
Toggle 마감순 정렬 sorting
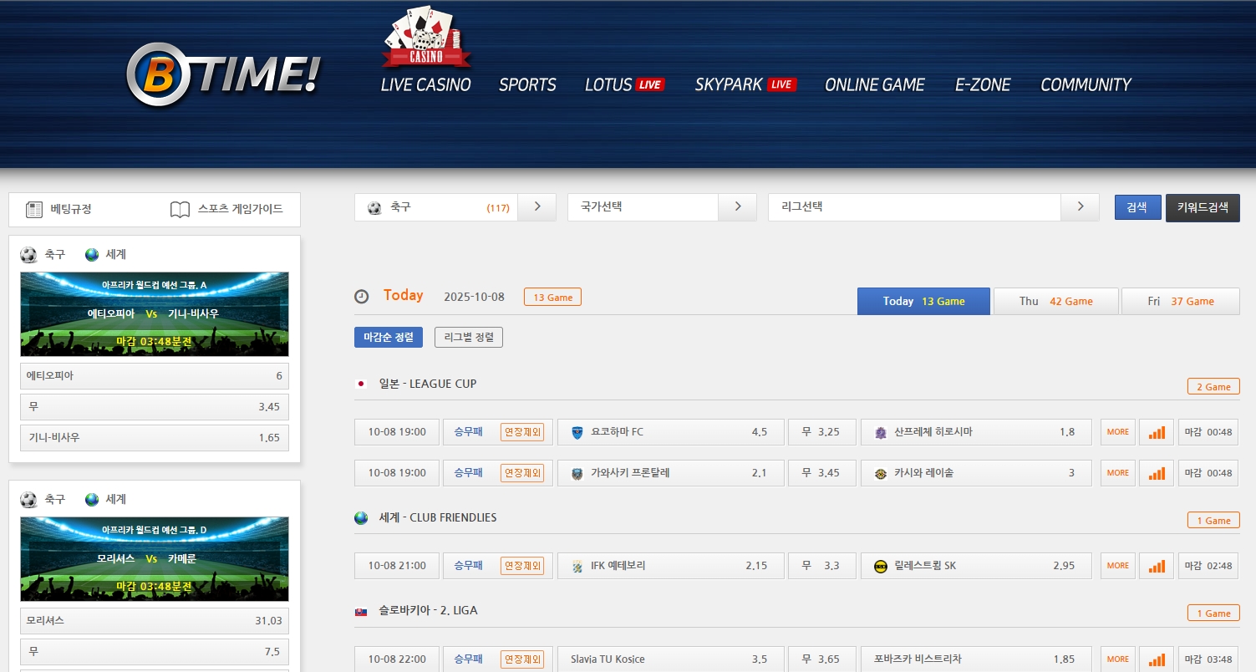pyautogui.click(x=388, y=337)
